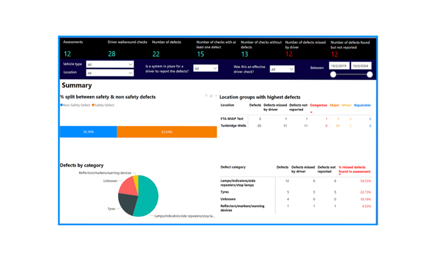This screenshot has width=436, height=261.
Task: Select the Tunbridge Wells row
Action: click(296, 126)
